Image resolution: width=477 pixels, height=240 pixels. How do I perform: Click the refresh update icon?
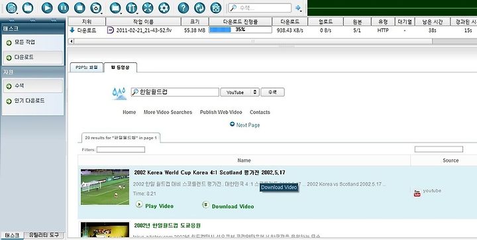(199, 7)
